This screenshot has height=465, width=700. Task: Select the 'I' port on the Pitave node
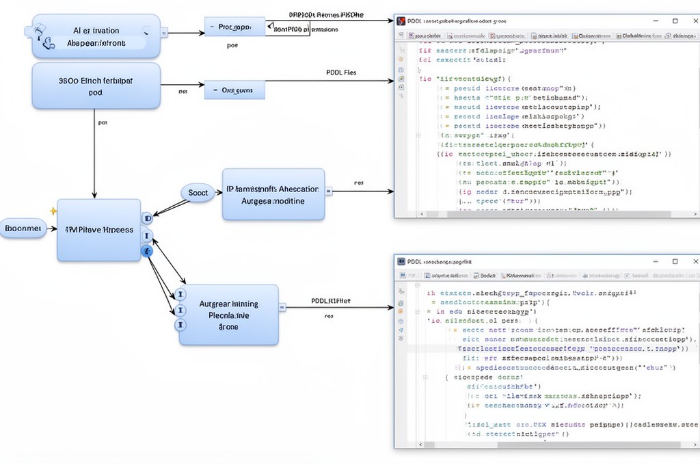pos(147,235)
